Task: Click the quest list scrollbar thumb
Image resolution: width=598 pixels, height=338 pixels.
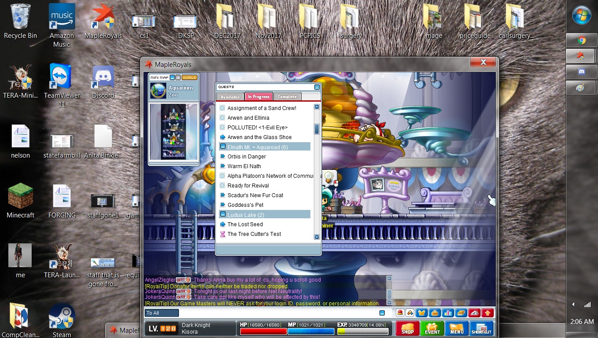Action: pos(317,129)
